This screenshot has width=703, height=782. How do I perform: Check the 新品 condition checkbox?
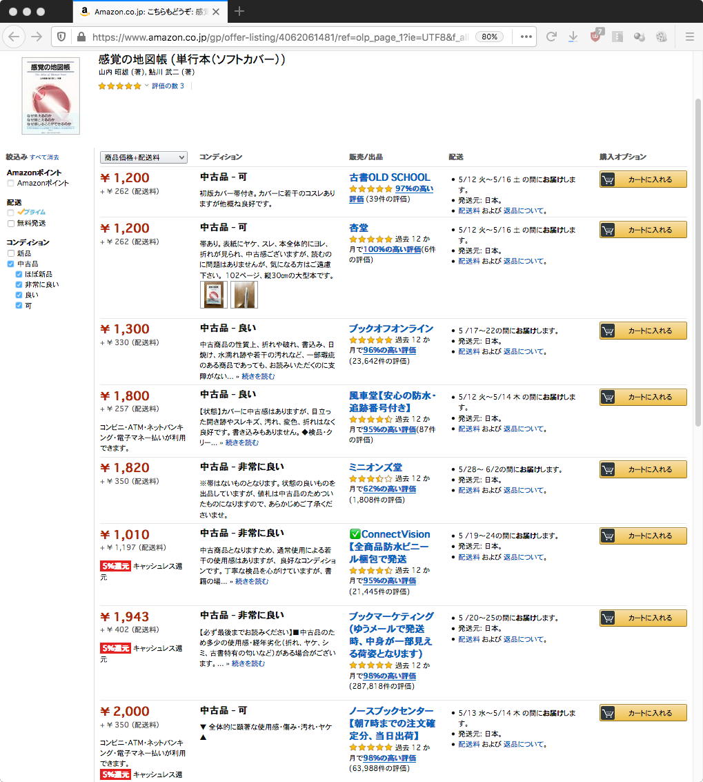click(10, 253)
